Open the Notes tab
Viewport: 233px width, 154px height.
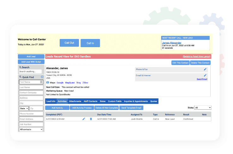(x=103, y=101)
